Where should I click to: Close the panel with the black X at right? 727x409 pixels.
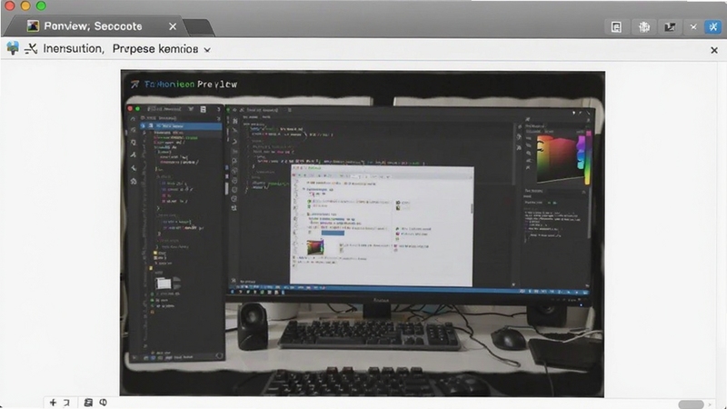[714, 50]
